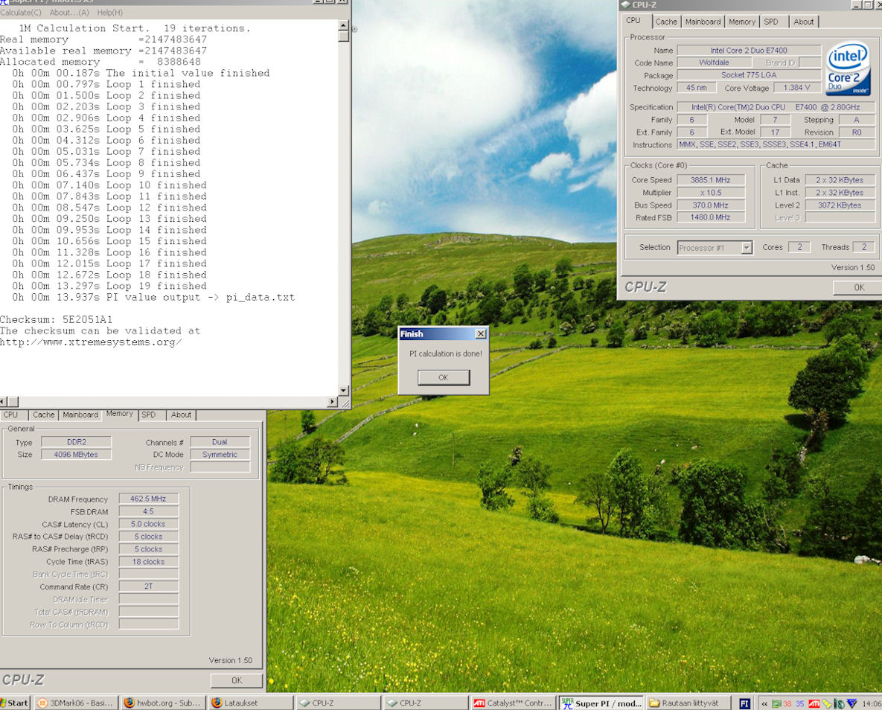Open Super PI Help menu
This screenshot has height=710, width=882.
(x=109, y=13)
